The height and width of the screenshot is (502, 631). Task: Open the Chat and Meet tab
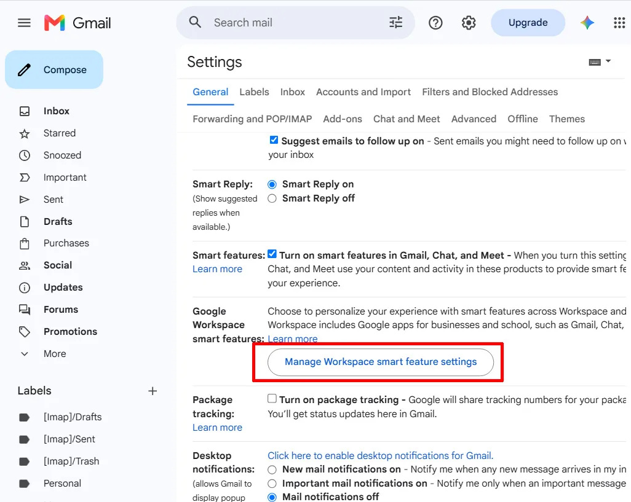pyautogui.click(x=407, y=119)
